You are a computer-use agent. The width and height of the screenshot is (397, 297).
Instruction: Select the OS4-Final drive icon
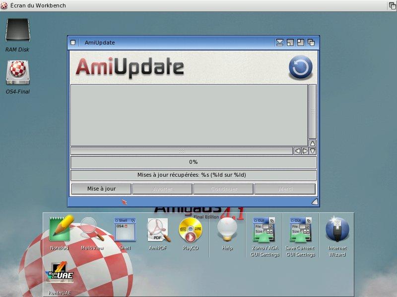pyautogui.click(x=18, y=73)
